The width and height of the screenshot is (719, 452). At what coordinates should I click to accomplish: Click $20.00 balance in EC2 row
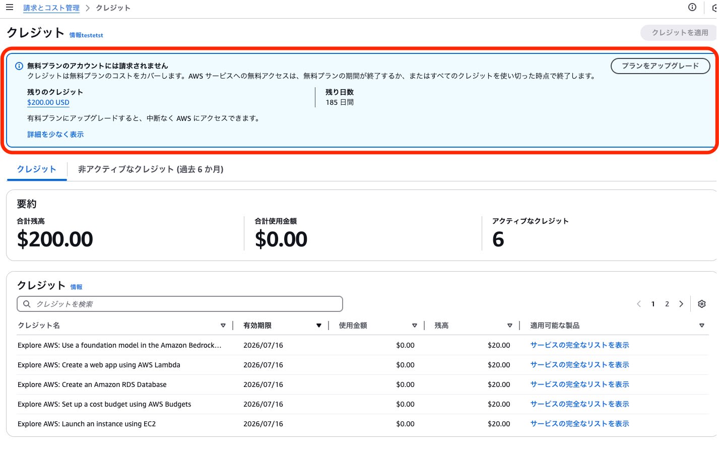point(499,424)
